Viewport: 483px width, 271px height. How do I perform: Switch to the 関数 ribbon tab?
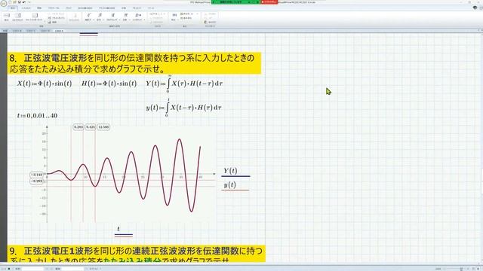click(39, 8)
